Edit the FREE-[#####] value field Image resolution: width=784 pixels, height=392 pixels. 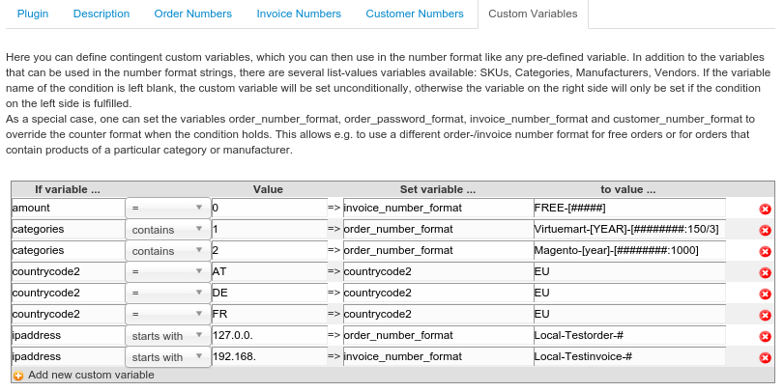(628, 208)
